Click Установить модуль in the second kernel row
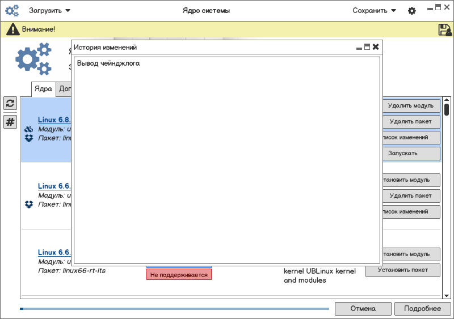Screen dimensions: 454x319 (x=411, y=180)
